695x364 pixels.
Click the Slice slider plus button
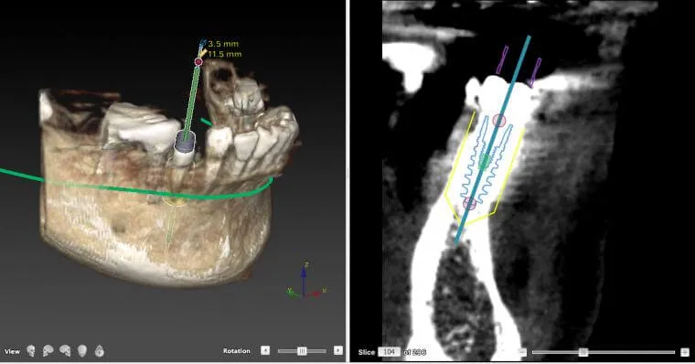(x=685, y=352)
